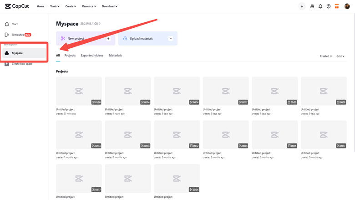
Task: Click the orange gift box icon
Action: (x=337, y=6)
